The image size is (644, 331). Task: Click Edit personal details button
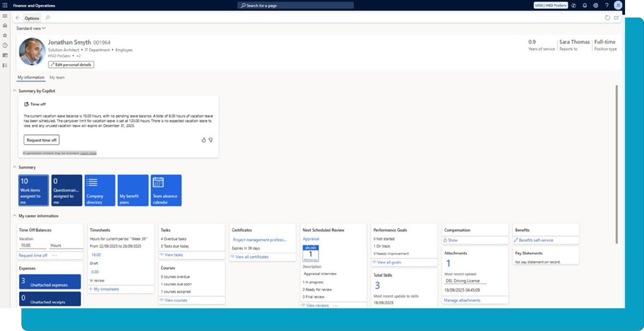tap(71, 65)
